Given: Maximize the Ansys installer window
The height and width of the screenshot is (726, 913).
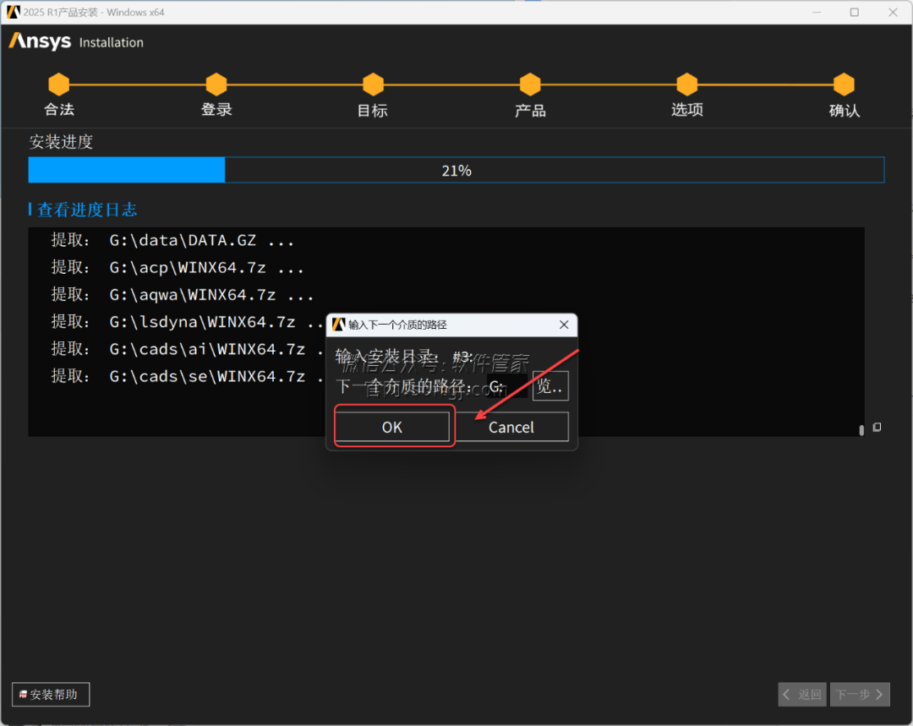Looking at the screenshot, I should pyautogui.click(x=854, y=12).
